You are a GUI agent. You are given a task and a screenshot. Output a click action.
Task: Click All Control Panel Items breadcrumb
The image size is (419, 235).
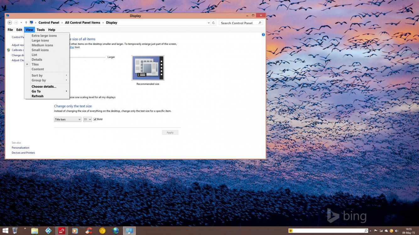(83, 23)
